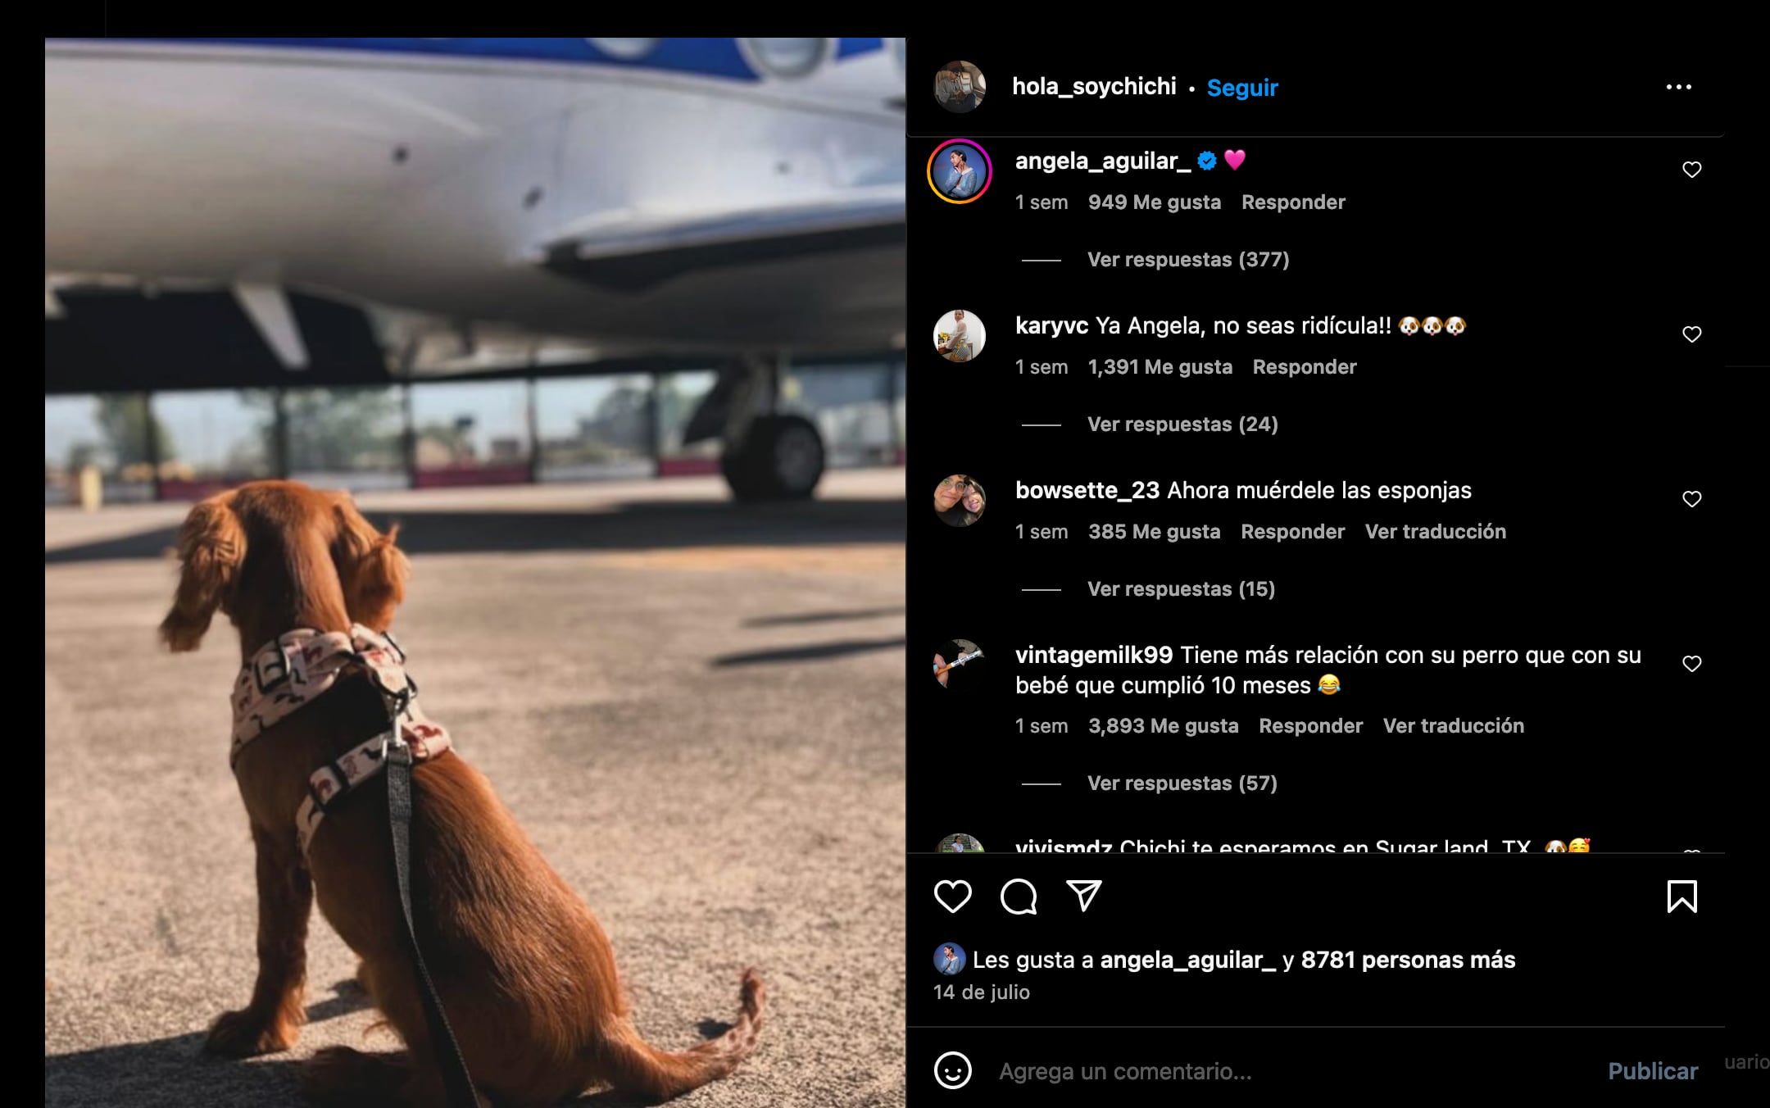The image size is (1770, 1108).
Task: Save the post using the bookmark icon
Action: point(1681,897)
